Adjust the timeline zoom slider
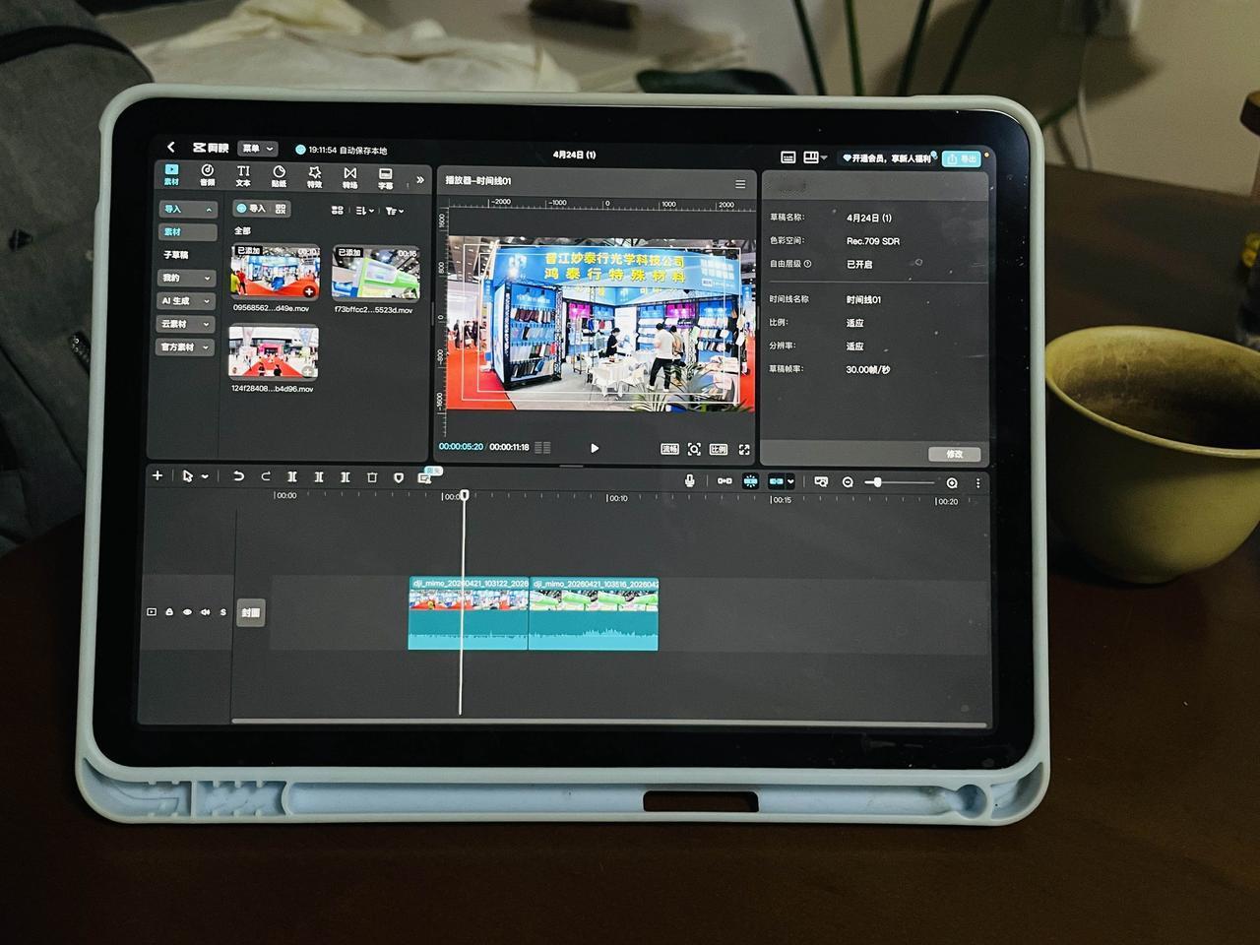This screenshot has height=945, width=1260. coord(900,482)
